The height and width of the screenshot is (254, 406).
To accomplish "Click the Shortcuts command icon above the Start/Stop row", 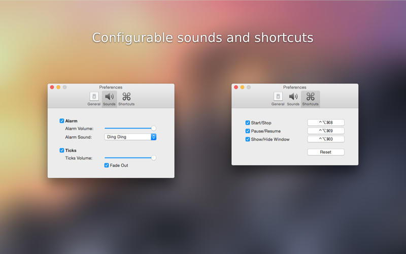I will tap(310, 97).
